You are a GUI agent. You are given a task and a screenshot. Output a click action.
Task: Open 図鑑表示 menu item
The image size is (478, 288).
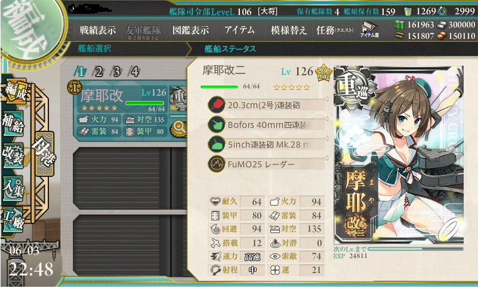[x=191, y=30]
